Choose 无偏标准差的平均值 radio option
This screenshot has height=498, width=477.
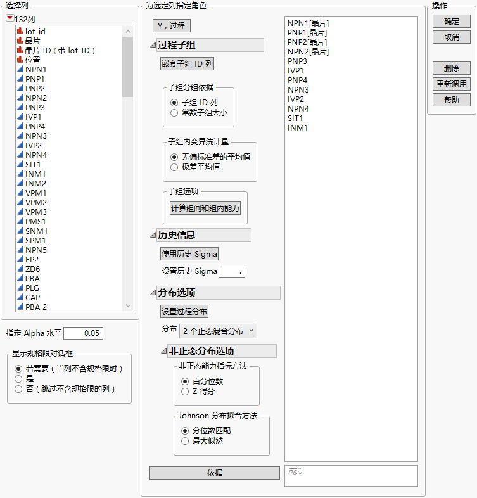[174, 157]
